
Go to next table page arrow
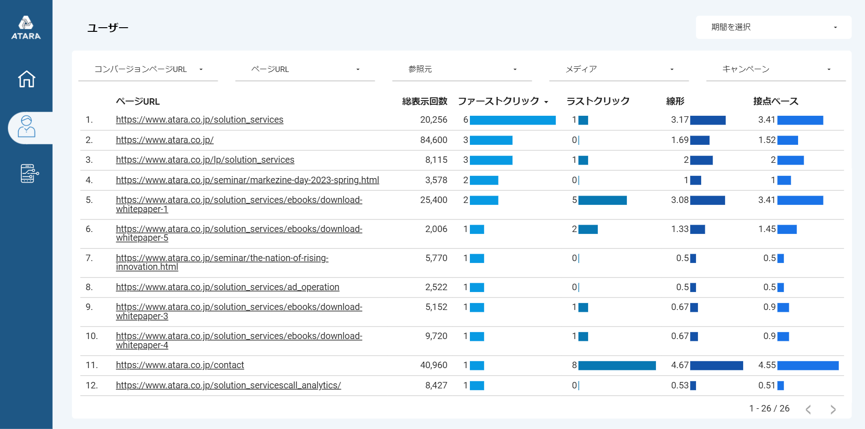pyautogui.click(x=833, y=409)
